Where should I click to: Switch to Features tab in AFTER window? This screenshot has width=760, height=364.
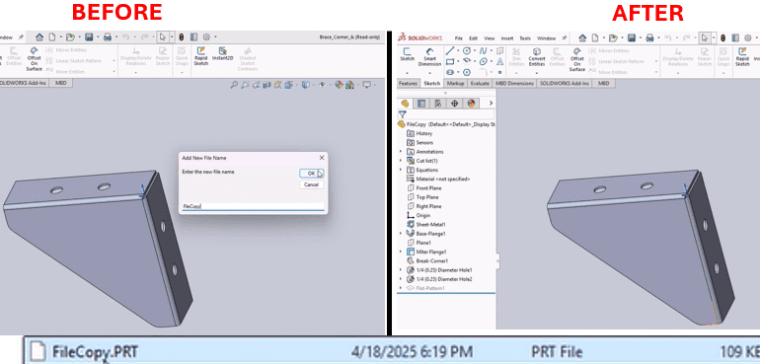pos(408,84)
